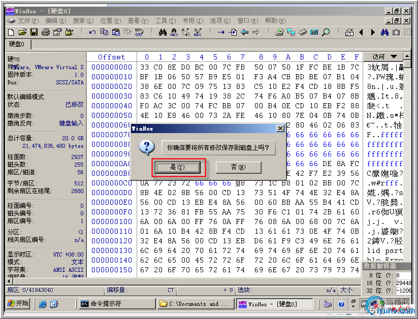Click the Copy block icon
The width and height of the screenshot is (418, 319).
click(104, 33)
